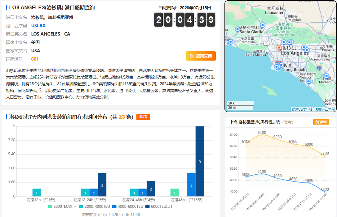Toggle the 6000TEU以上 legend series
337x217 pixels.
pos(159,206)
